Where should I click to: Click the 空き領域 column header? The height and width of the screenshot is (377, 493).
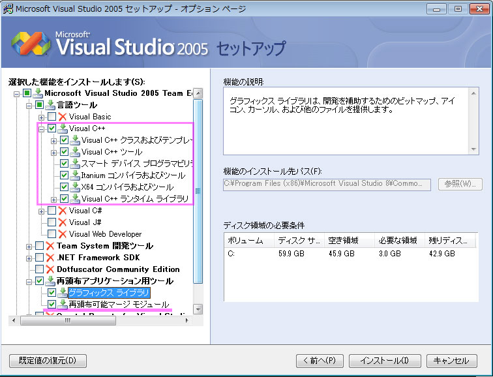350,241
